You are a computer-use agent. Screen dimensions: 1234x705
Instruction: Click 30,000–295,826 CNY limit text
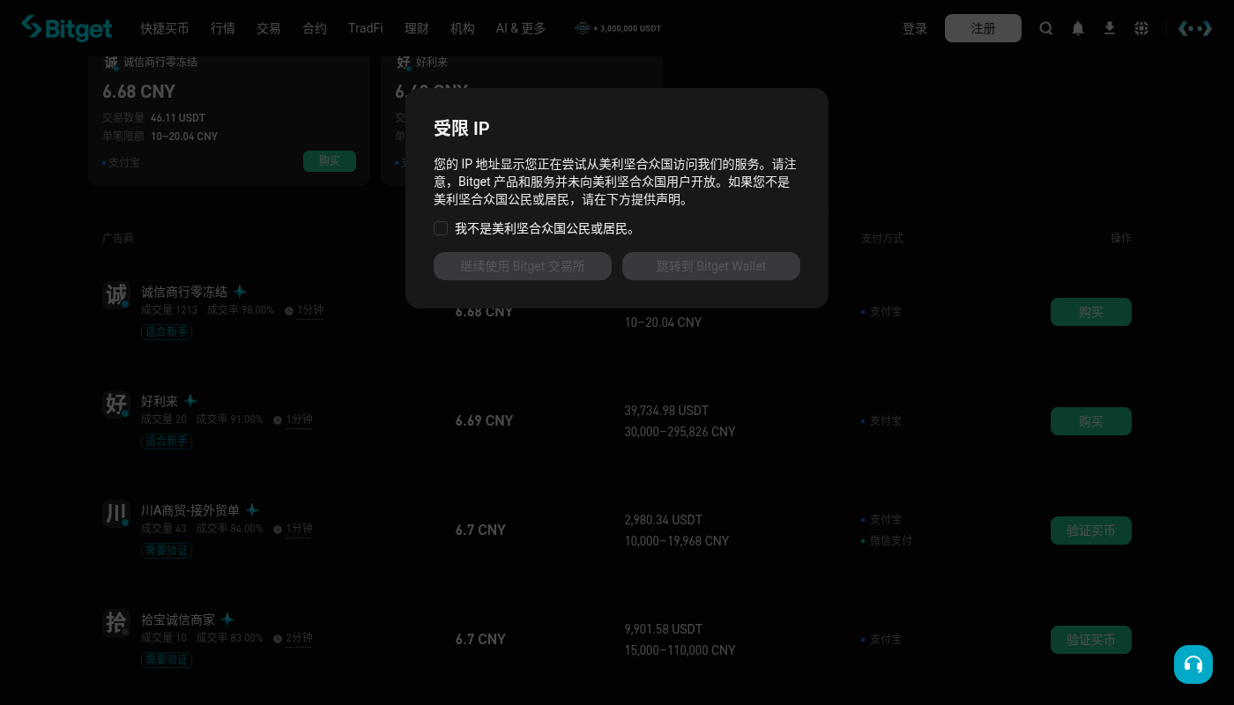tap(680, 432)
